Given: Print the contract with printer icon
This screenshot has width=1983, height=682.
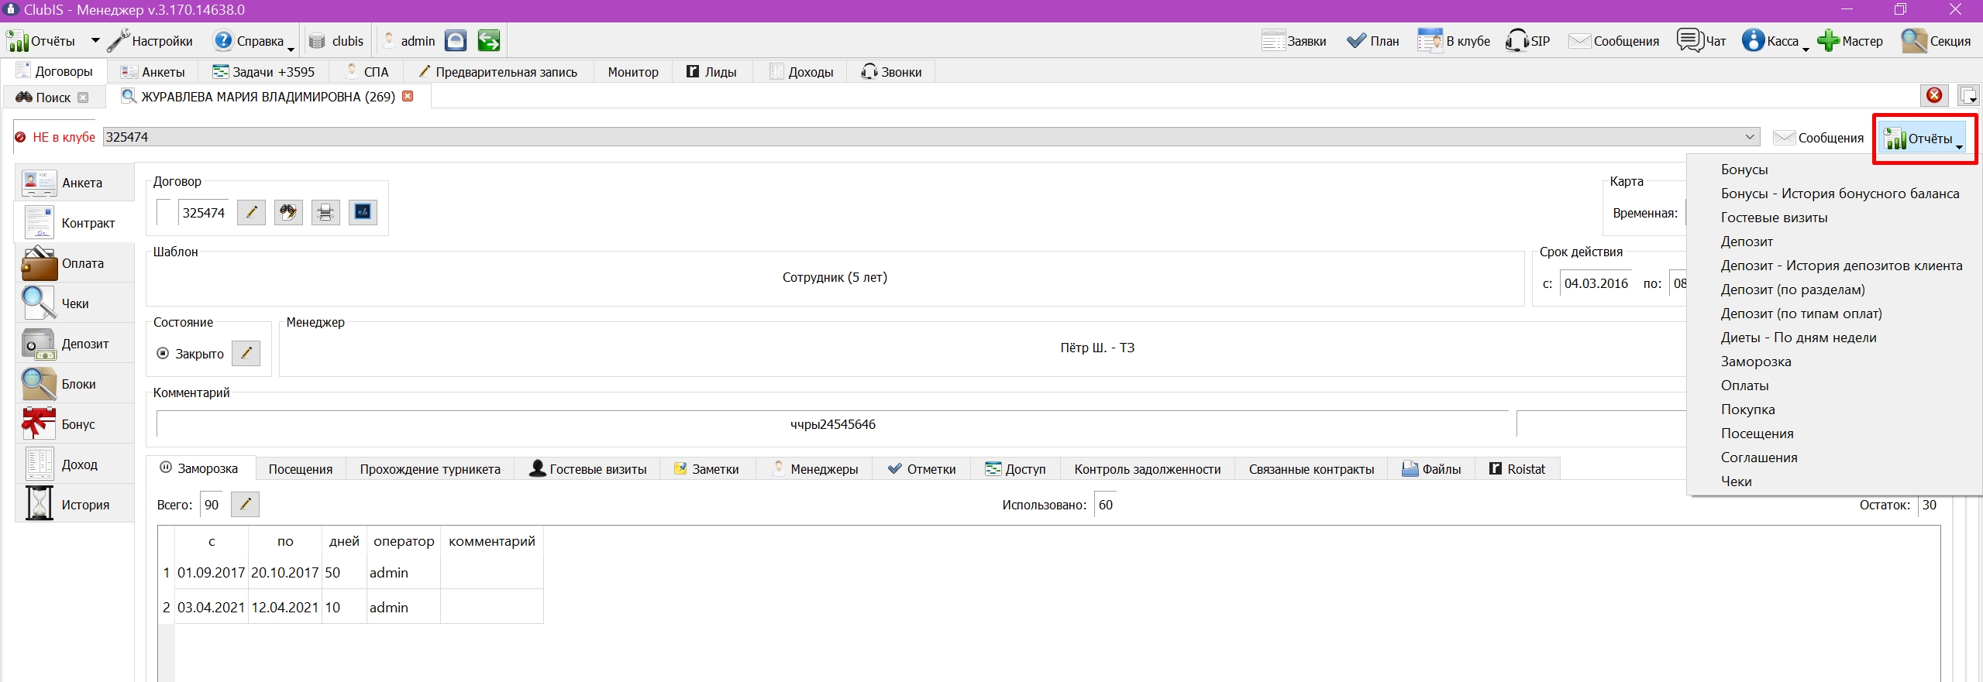Looking at the screenshot, I should point(325,212).
